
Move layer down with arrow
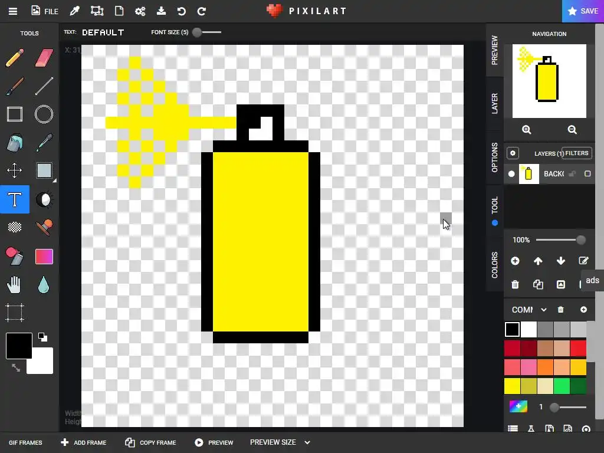coord(561,261)
